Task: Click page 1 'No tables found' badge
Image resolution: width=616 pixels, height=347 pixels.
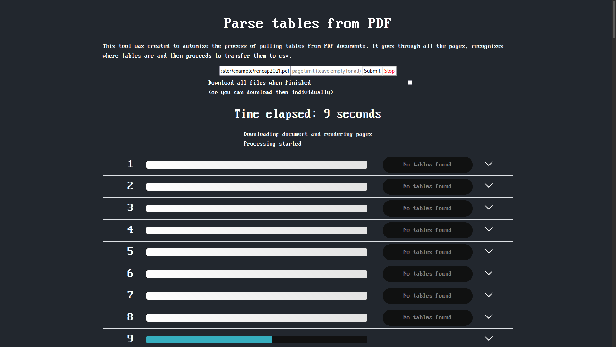Action: [x=427, y=165]
